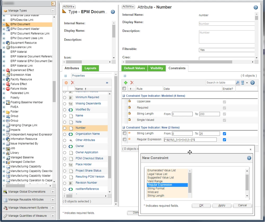
Task: Collapse the Manage Types section
Action: [x=53, y=11]
